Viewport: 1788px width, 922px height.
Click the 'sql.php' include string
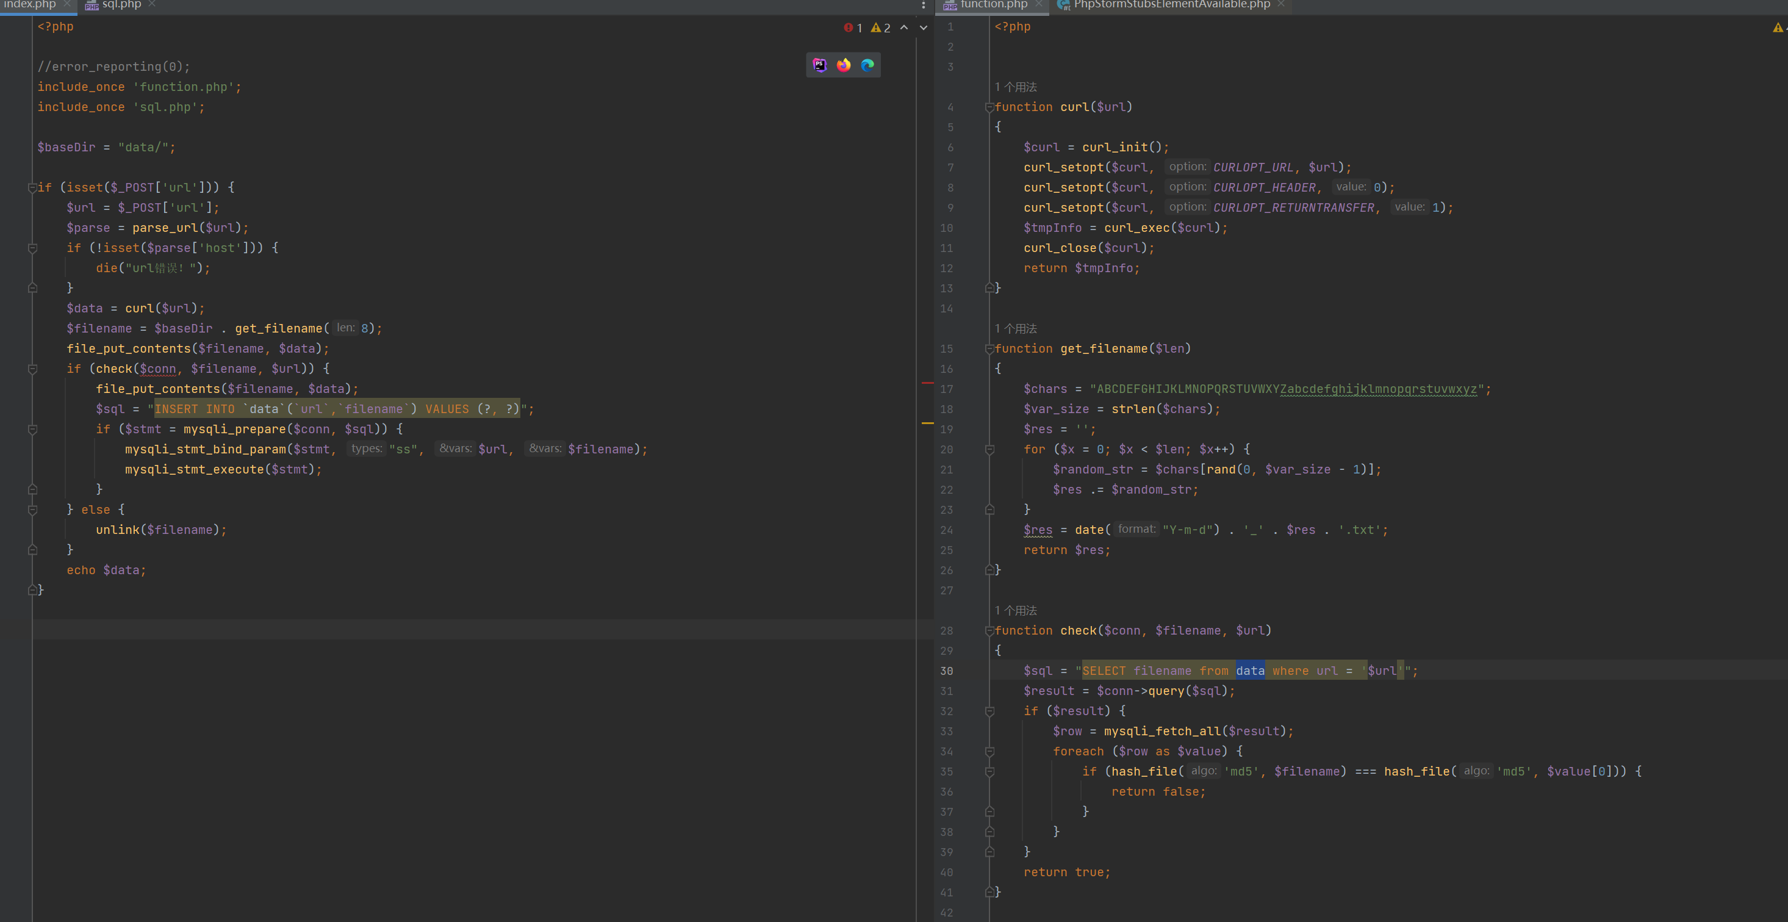[x=165, y=107]
